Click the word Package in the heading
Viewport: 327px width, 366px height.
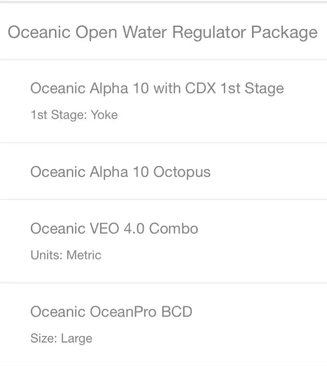[x=284, y=33]
